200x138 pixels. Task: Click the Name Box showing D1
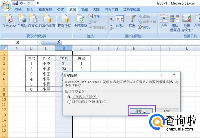pyautogui.click(x=18, y=42)
